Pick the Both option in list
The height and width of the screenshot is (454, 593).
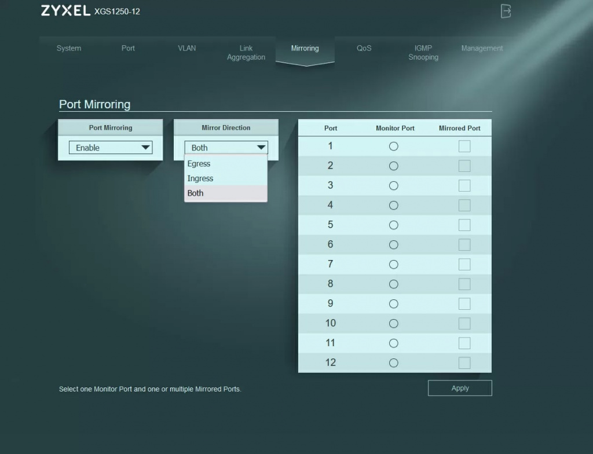pos(225,193)
